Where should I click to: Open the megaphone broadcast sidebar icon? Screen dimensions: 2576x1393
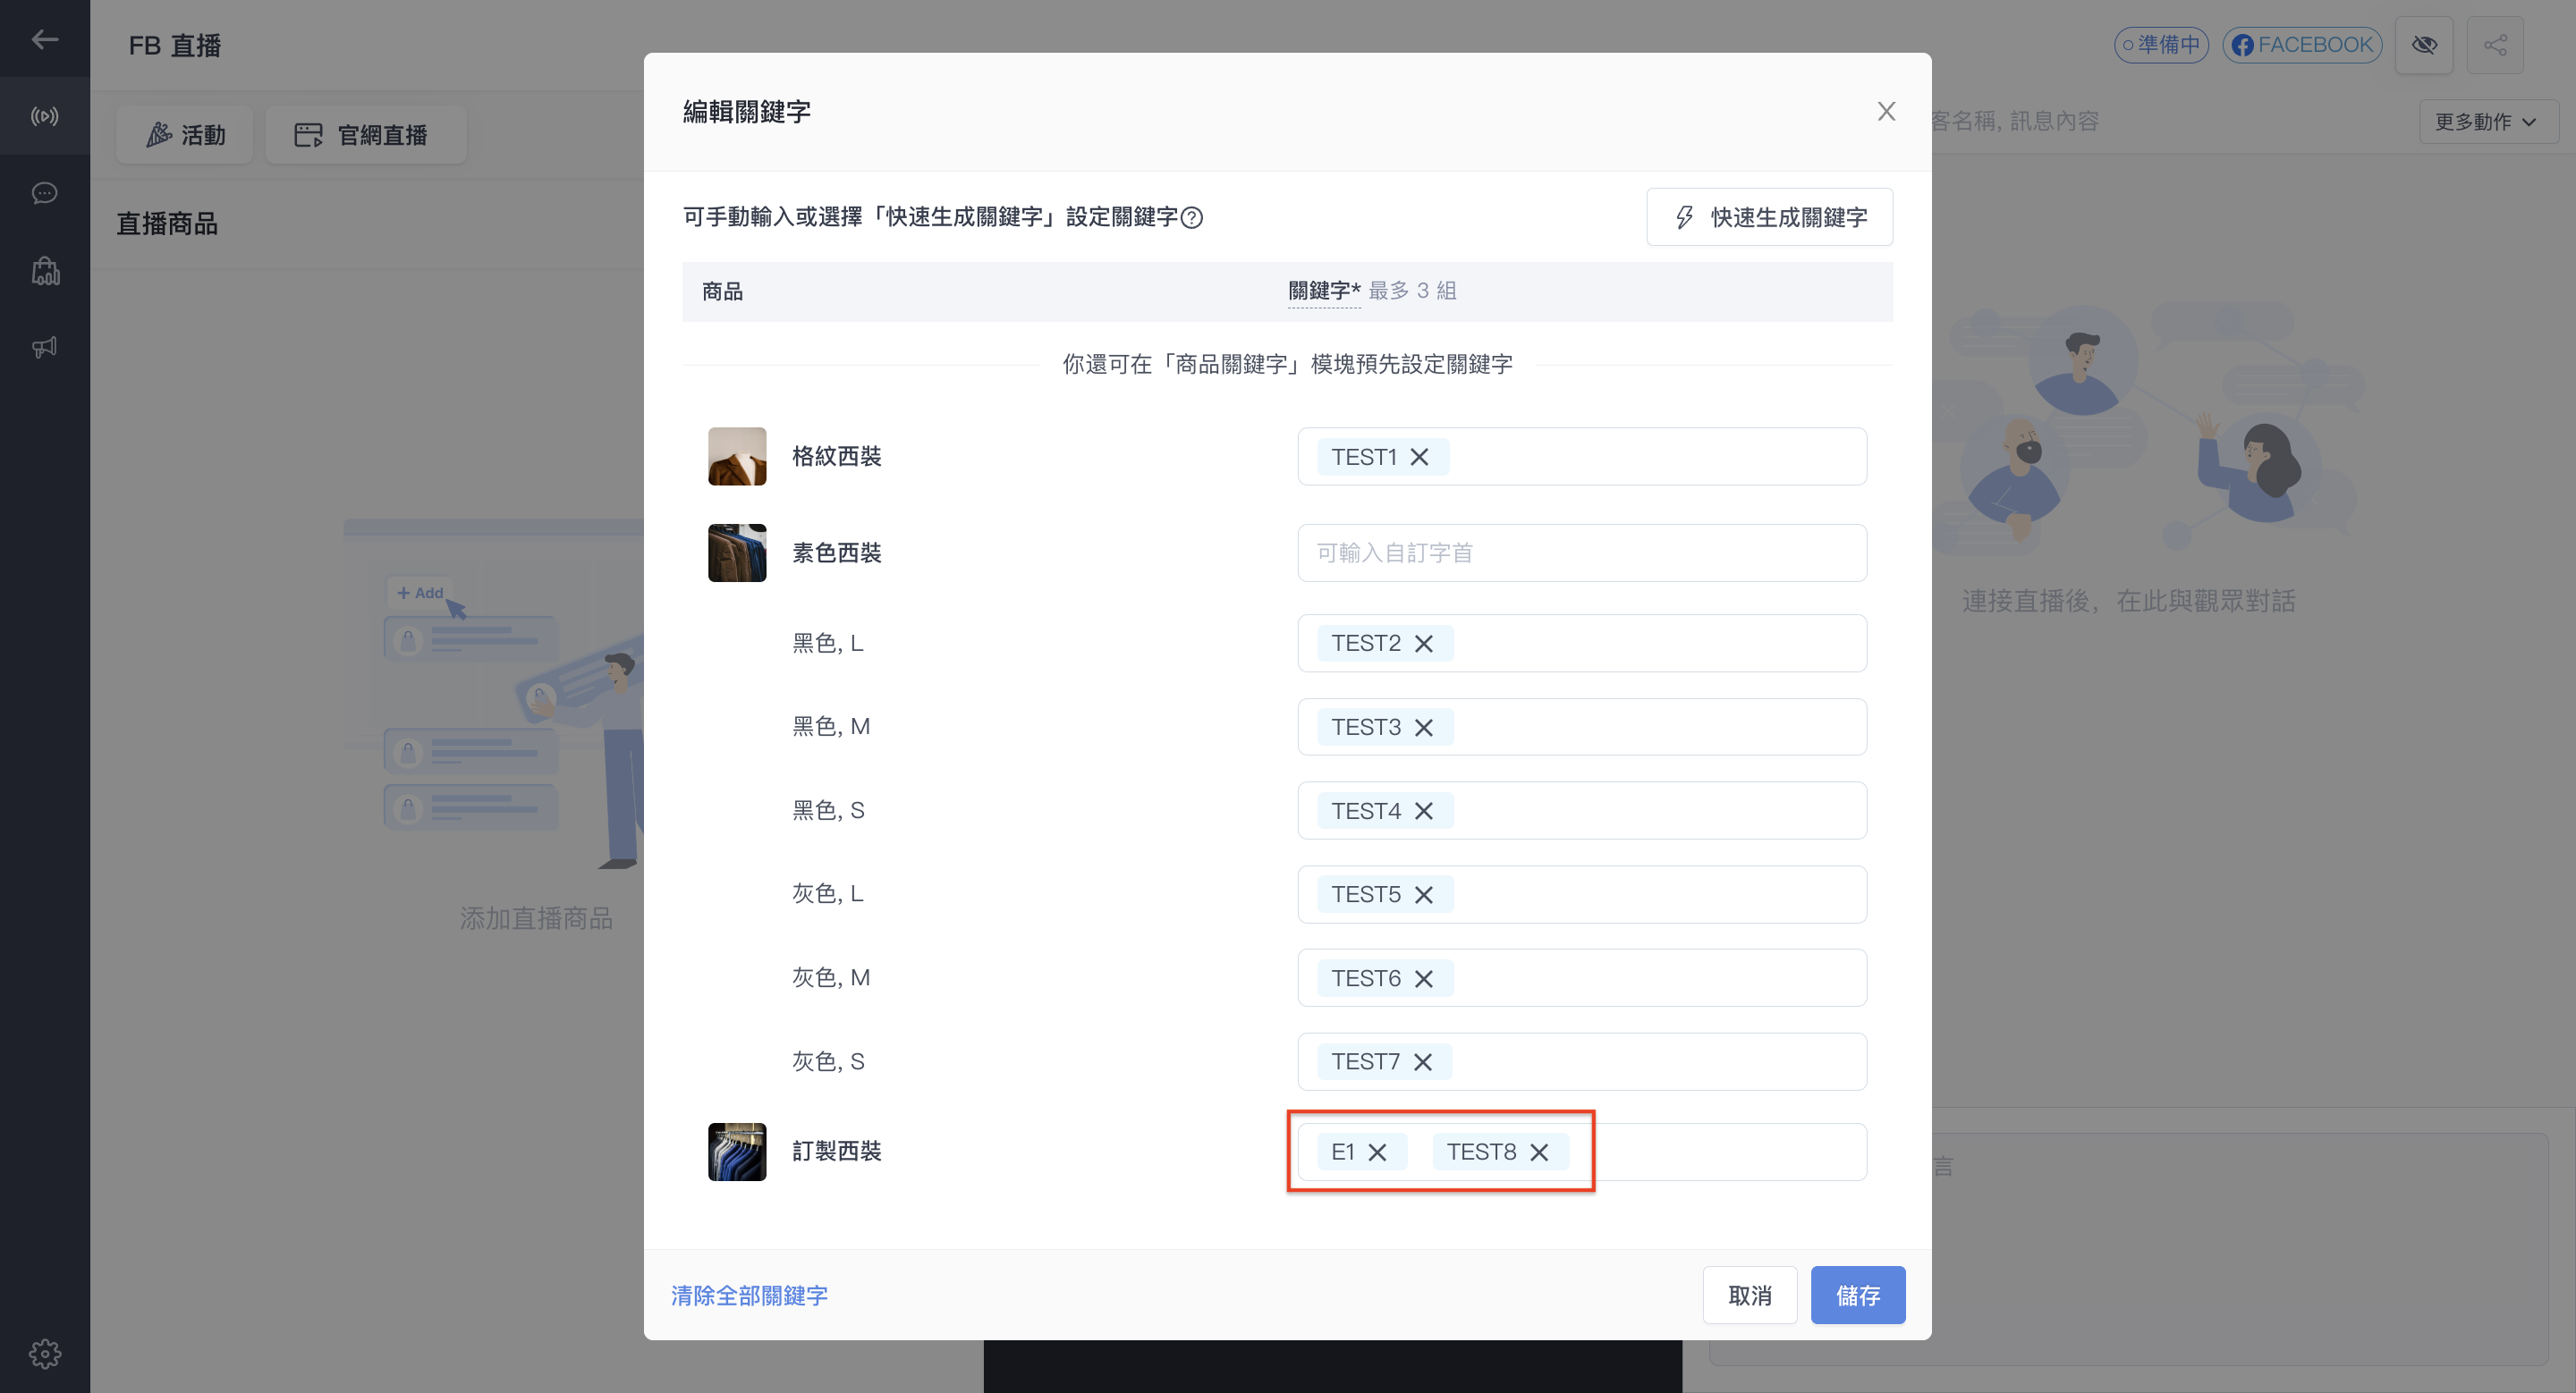coord(44,347)
